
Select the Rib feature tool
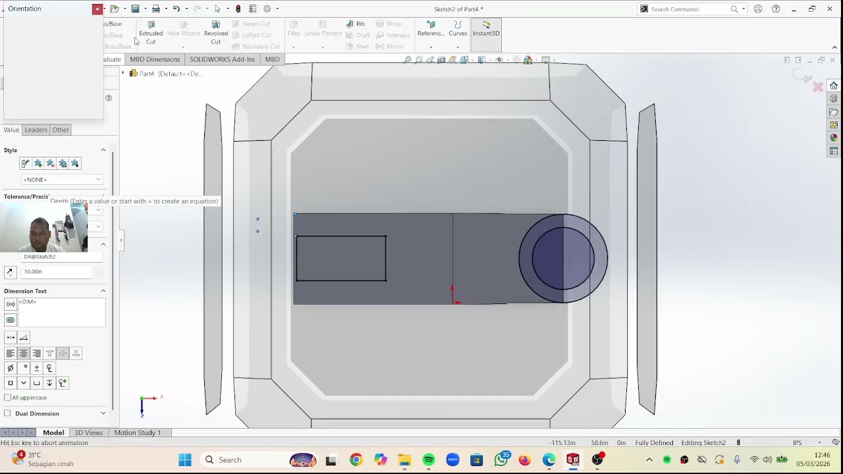point(356,24)
